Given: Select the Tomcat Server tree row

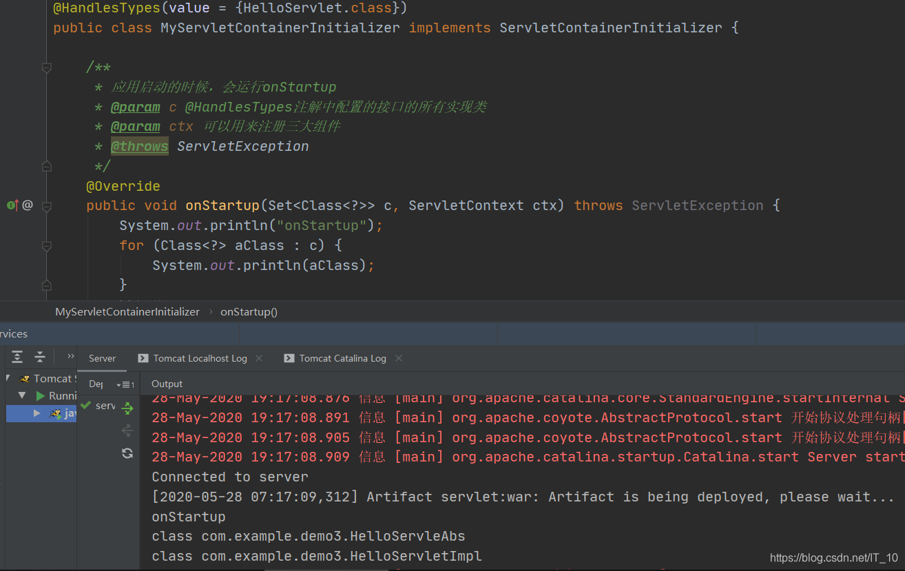Looking at the screenshot, I should [41, 379].
